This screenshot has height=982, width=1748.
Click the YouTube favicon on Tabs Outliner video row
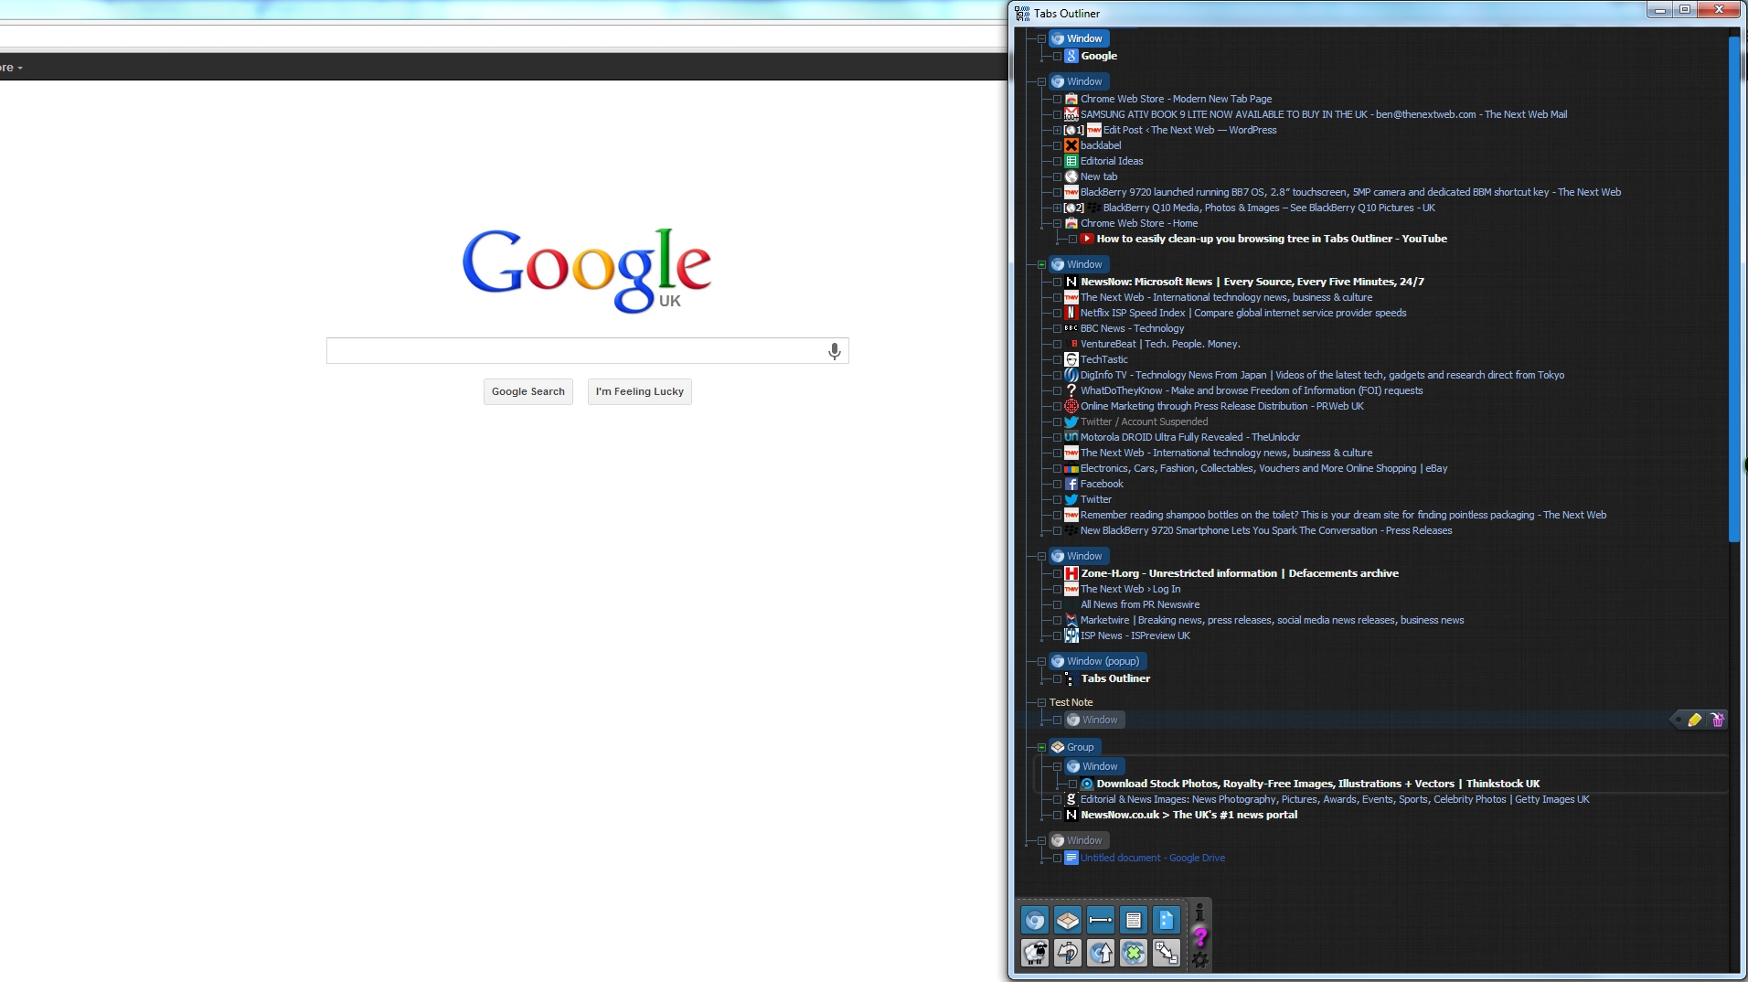click(1087, 239)
